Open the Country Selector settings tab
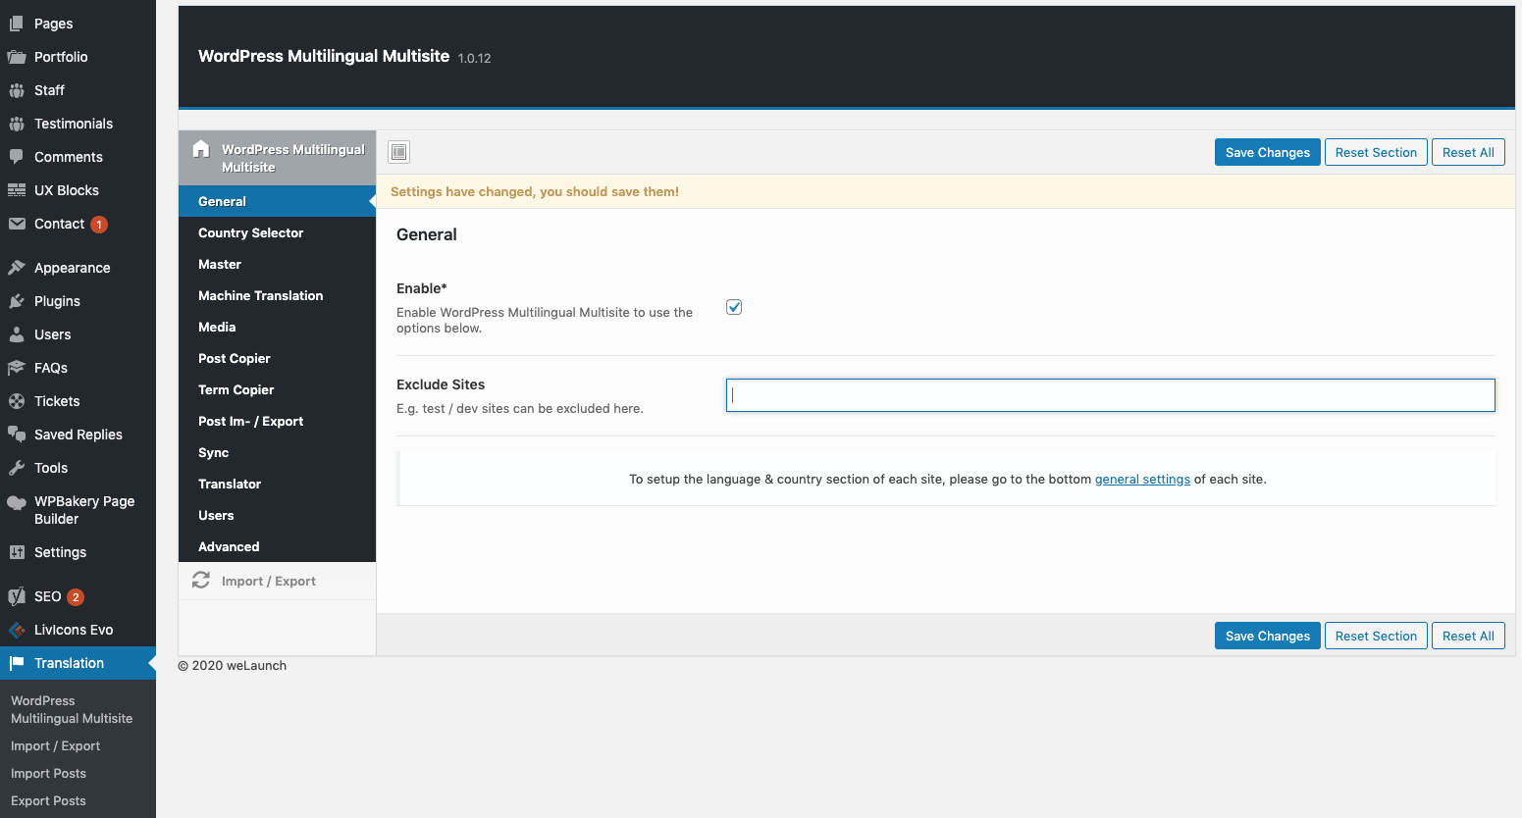 point(250,232)
